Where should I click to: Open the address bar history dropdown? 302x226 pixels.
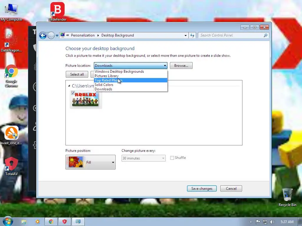pos(186,35)
